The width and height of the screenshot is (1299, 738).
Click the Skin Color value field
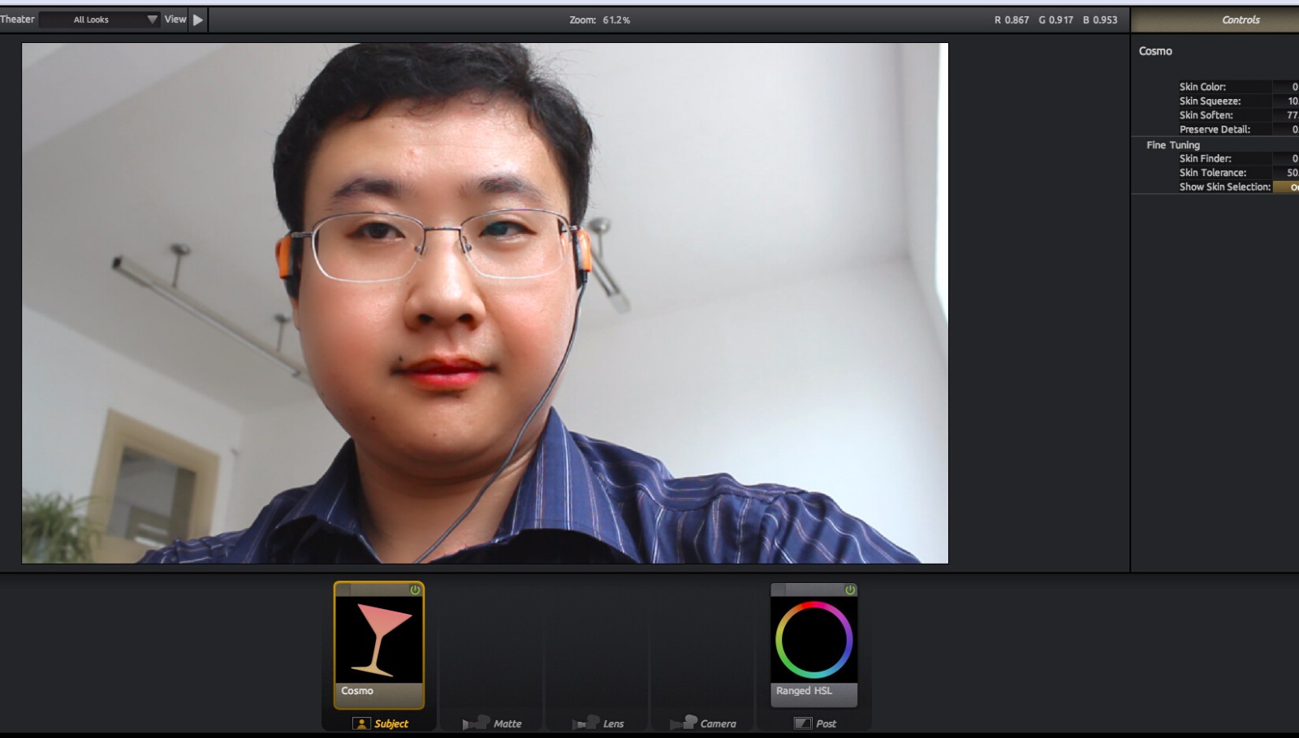pyautogui.click(x=1286, y=87)
